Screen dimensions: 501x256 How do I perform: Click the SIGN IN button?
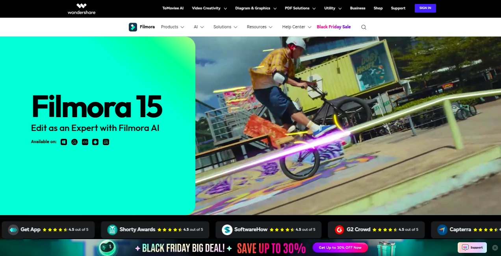pyautogui.click(x=425, y=8)
